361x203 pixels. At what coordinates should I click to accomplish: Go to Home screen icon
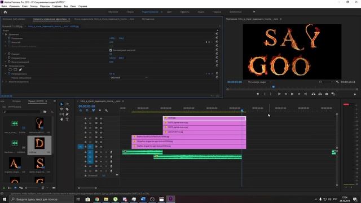pyautogui.click(x=5, y=12)
